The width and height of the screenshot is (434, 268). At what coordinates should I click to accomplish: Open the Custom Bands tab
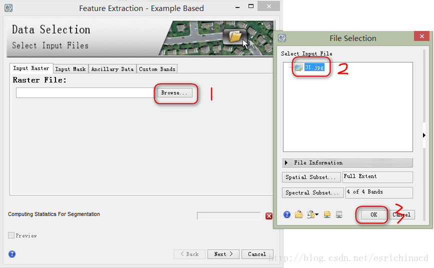click(157, 69)
